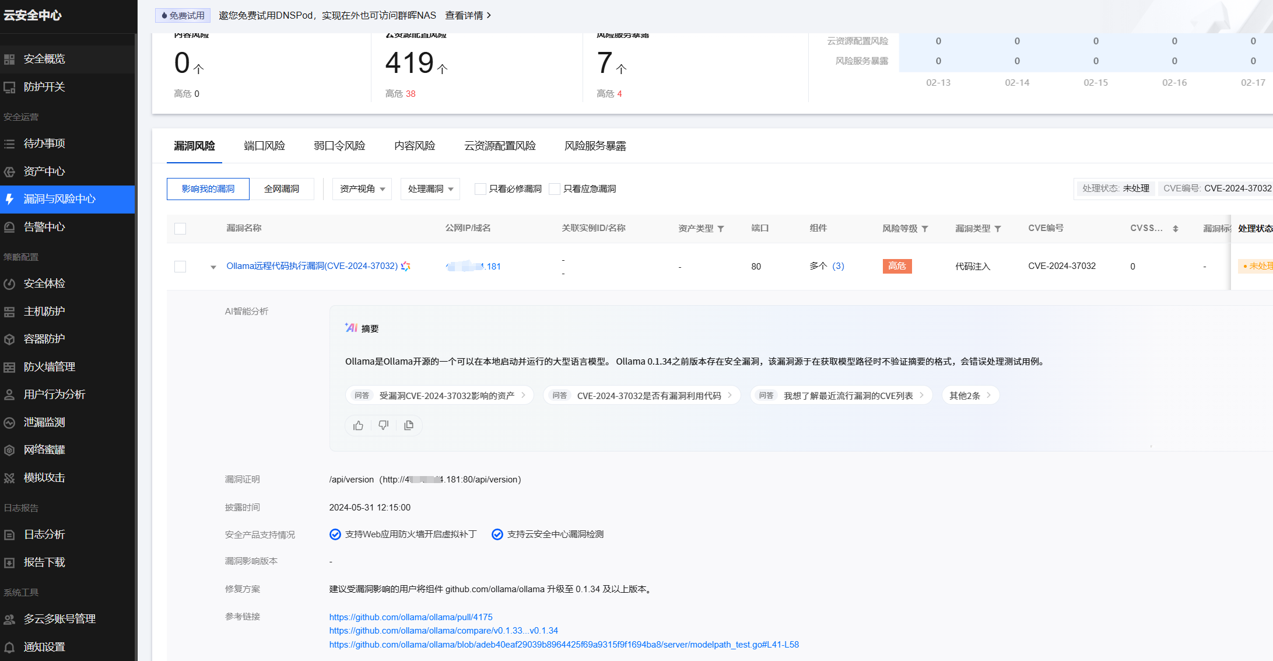Open 资产视角 dropdown
Screen dimensions: 1273x661
pos(362,189)
